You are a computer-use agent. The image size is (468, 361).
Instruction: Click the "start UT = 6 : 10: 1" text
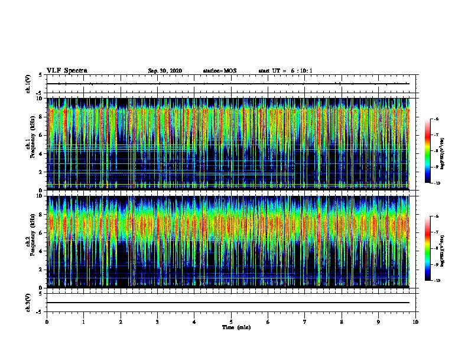click(285, 71)
